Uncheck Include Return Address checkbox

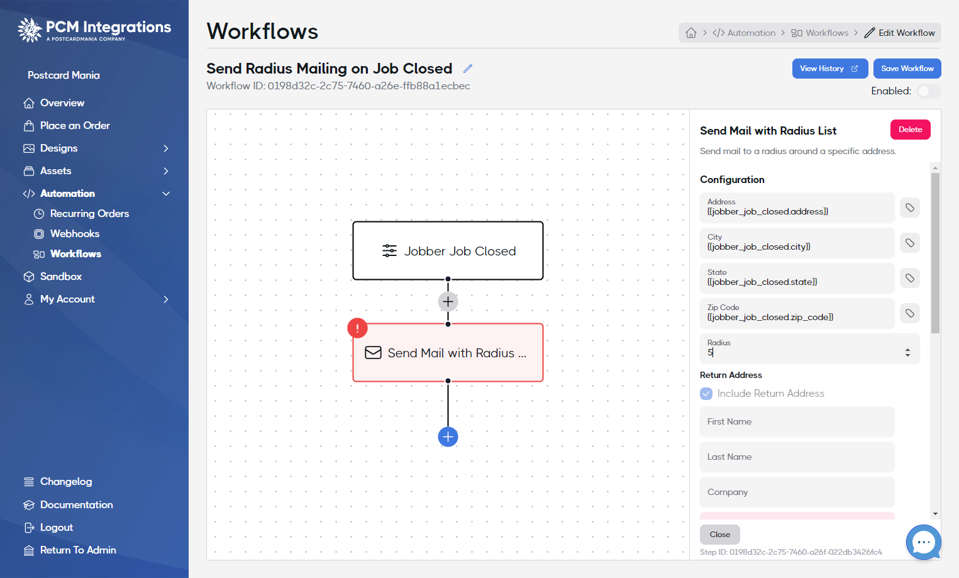coord(706,394)
